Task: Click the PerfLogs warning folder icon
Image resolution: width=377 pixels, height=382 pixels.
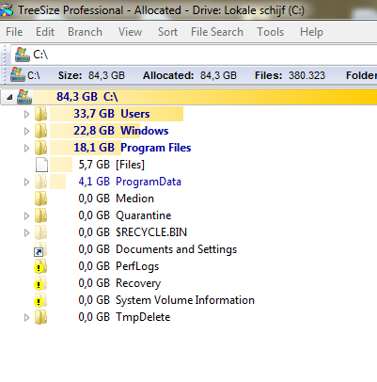Action: pos(40,266)
